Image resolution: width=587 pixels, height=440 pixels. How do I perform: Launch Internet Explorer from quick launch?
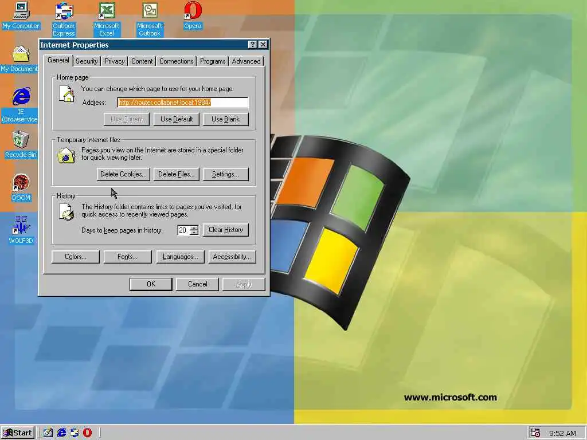61,433
